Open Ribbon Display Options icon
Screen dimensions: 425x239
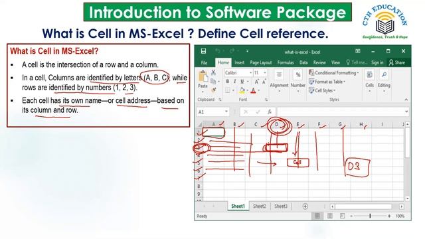point(358,51)
